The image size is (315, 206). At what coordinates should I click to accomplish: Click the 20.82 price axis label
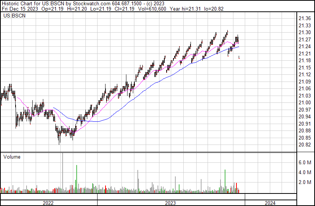click(x=304, y=145)
